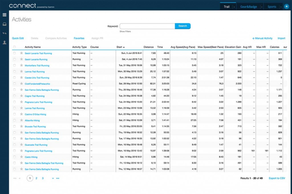Toggle the select-all checkbox in header
This screenshot has height=194, width=292.
coord(14,47)
